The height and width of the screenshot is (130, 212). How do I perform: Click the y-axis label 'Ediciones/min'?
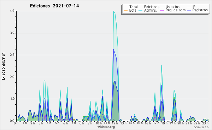click(x=3, y=66)
